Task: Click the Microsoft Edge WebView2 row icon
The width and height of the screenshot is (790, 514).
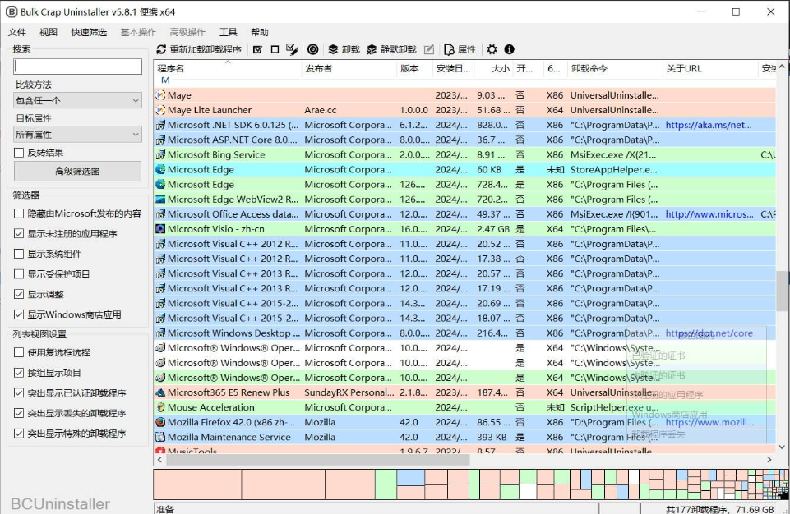Action: click(x=160, y=200)
